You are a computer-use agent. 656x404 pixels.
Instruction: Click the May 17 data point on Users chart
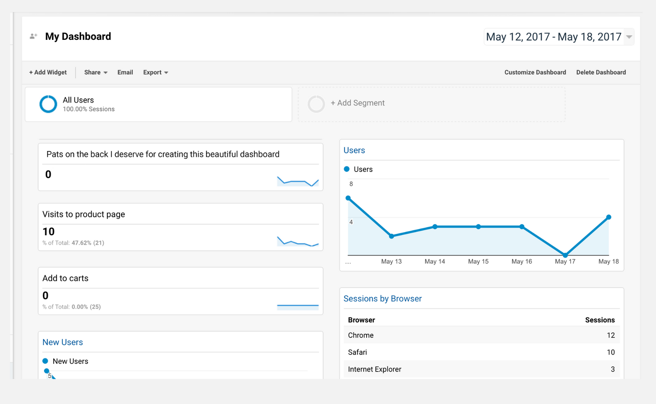(x=565, y=255)
